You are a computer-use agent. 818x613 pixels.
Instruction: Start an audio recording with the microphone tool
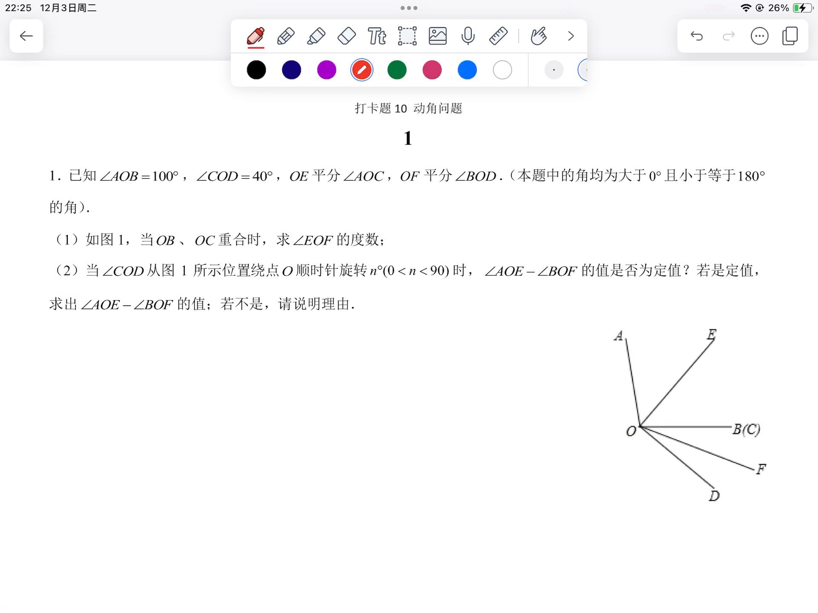tap(468, 36)
